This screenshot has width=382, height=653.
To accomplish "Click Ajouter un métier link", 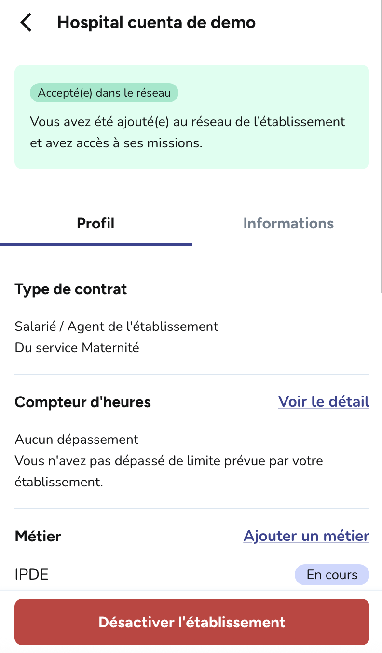I will coord(306,536).
